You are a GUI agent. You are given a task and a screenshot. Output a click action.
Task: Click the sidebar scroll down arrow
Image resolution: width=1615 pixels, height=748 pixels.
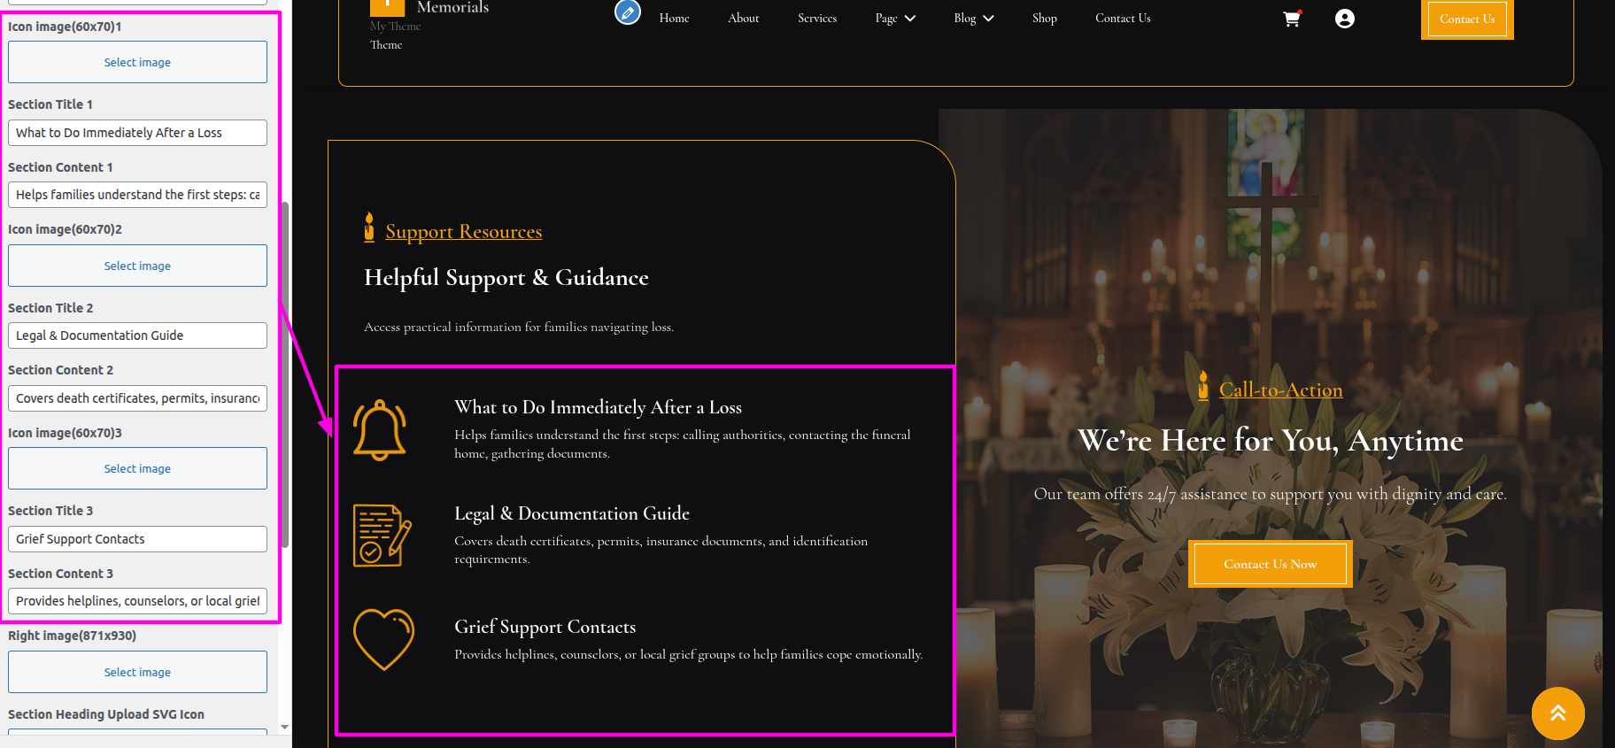coord(284,727)
